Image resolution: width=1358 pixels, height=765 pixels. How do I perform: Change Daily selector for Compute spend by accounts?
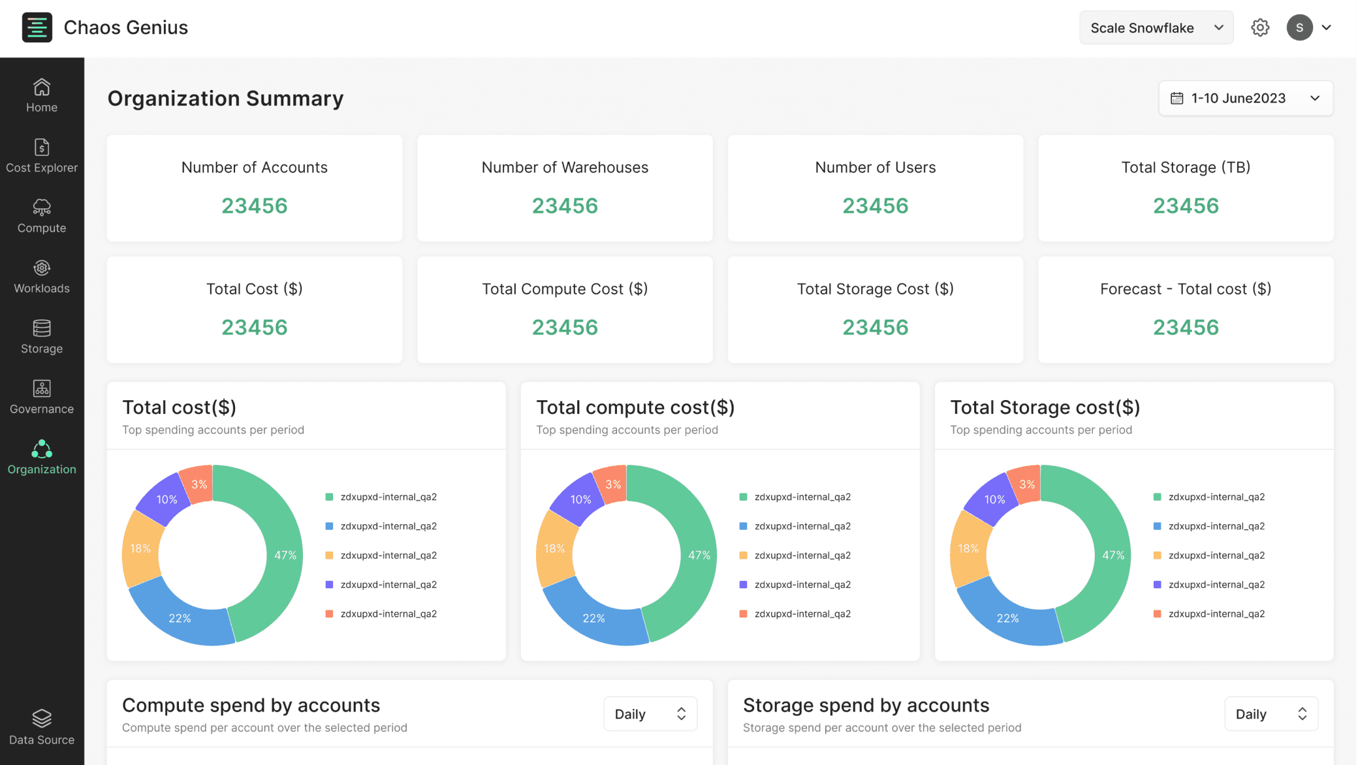(650, 713)
